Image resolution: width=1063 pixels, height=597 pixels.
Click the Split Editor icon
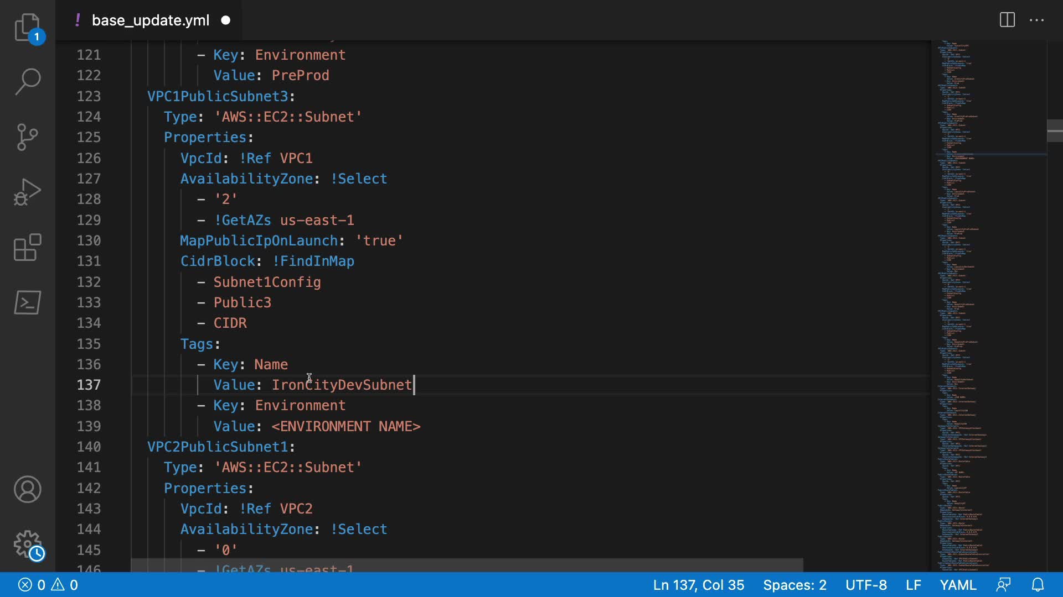click(x=1007, y=20)
